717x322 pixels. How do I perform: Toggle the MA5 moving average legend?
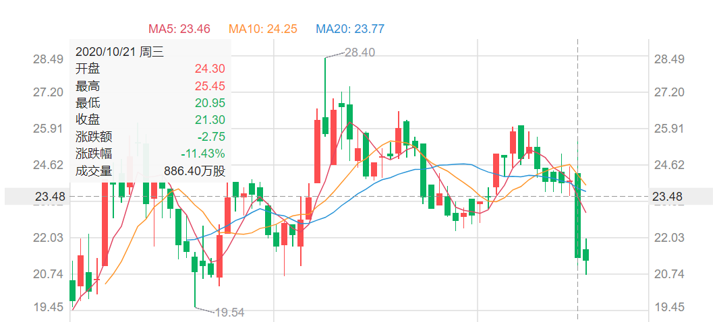pyautogui.click(x=179, y=29)
